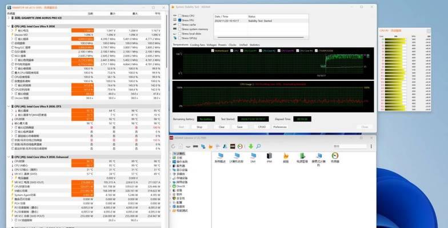Open the 超频 flame icon in AIDA64 pane
This screenshot has width=448, height=228.
(286, 157)
